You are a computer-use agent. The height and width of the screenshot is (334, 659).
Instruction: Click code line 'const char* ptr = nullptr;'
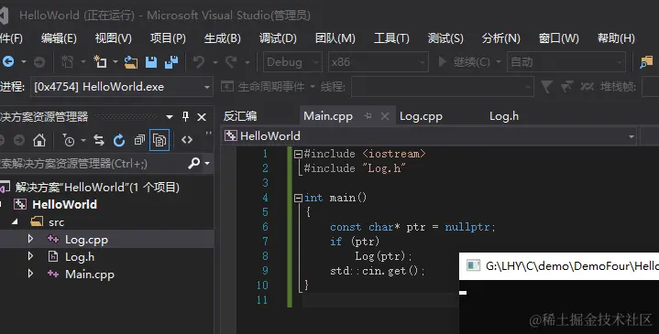click(412, 227)
